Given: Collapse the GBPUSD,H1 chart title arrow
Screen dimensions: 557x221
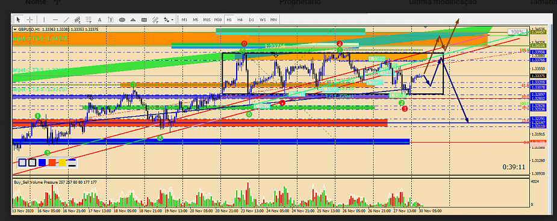Looking at the screenshot, I should pos(15,30).
